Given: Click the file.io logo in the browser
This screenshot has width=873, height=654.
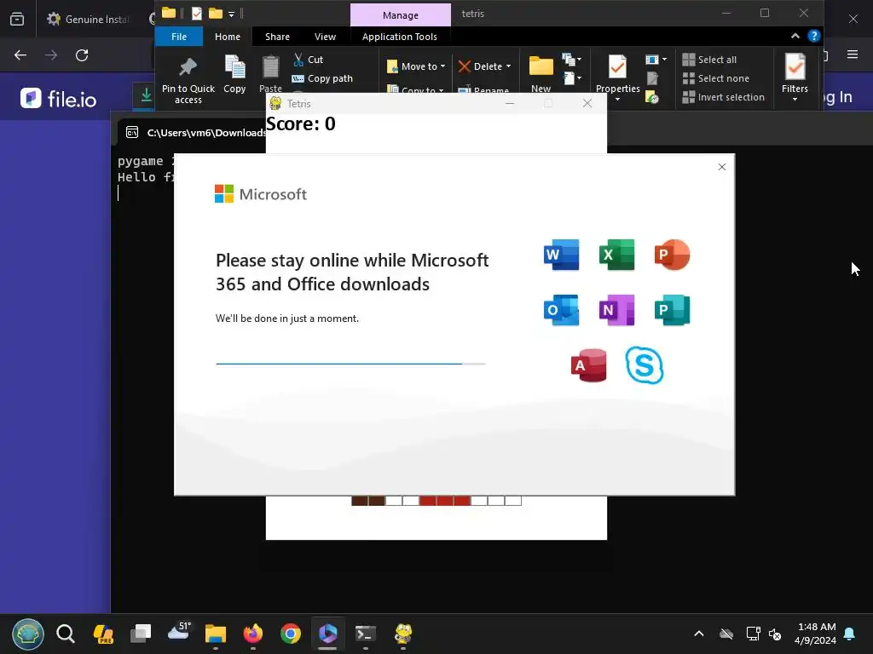Looking at the screenshot, I should (59, 99).
